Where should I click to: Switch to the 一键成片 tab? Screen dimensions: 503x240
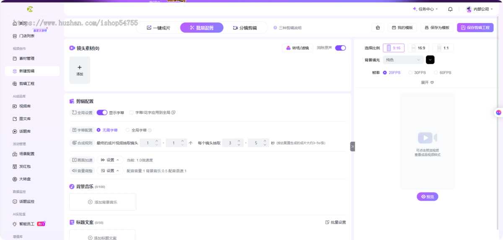click(x=158, y=28)
